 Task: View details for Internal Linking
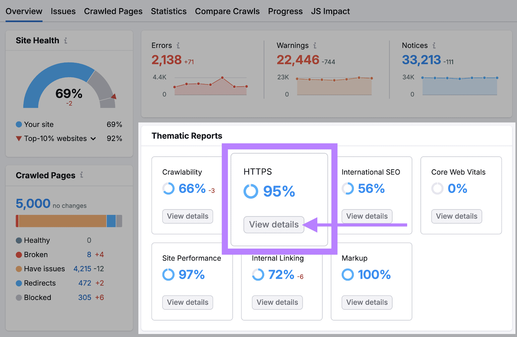click(277, 302)
